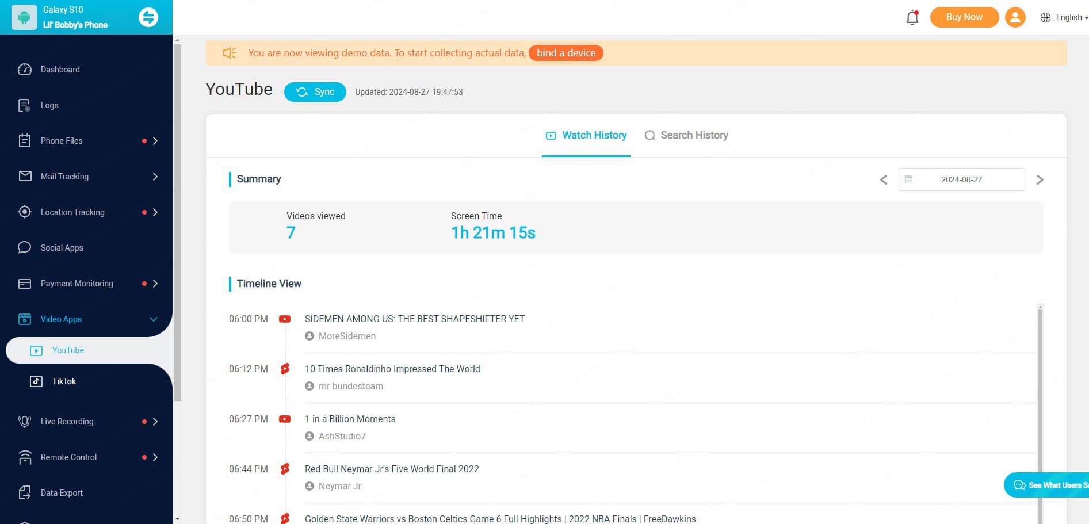Screen dimensions: 1089x524
Task: Expand the Phone Files submenu chevron
Action: click(x=155, y=141)
